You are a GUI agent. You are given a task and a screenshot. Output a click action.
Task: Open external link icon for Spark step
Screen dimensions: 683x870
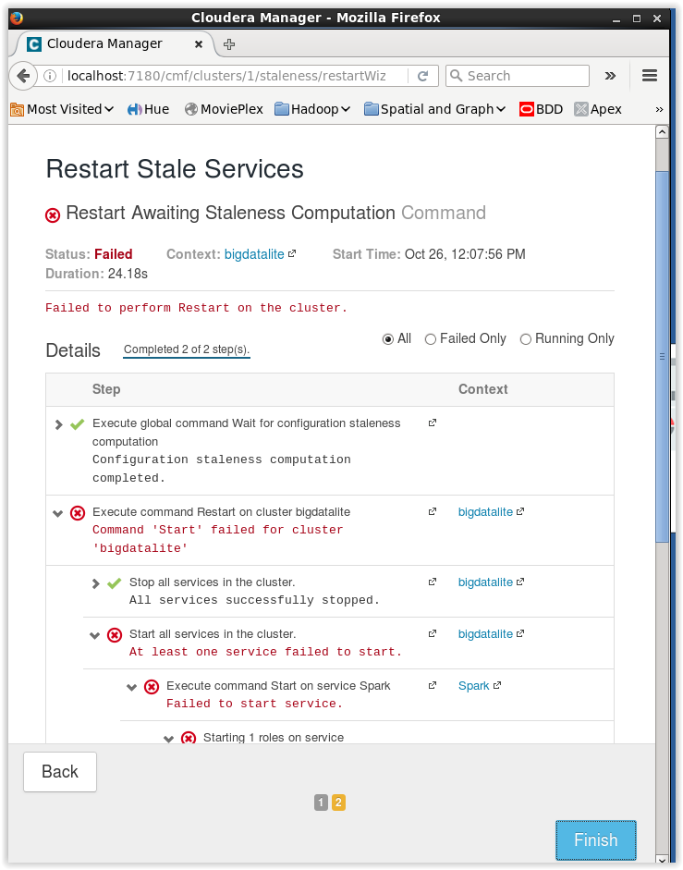pyautogui.click(x=432, y=686)
